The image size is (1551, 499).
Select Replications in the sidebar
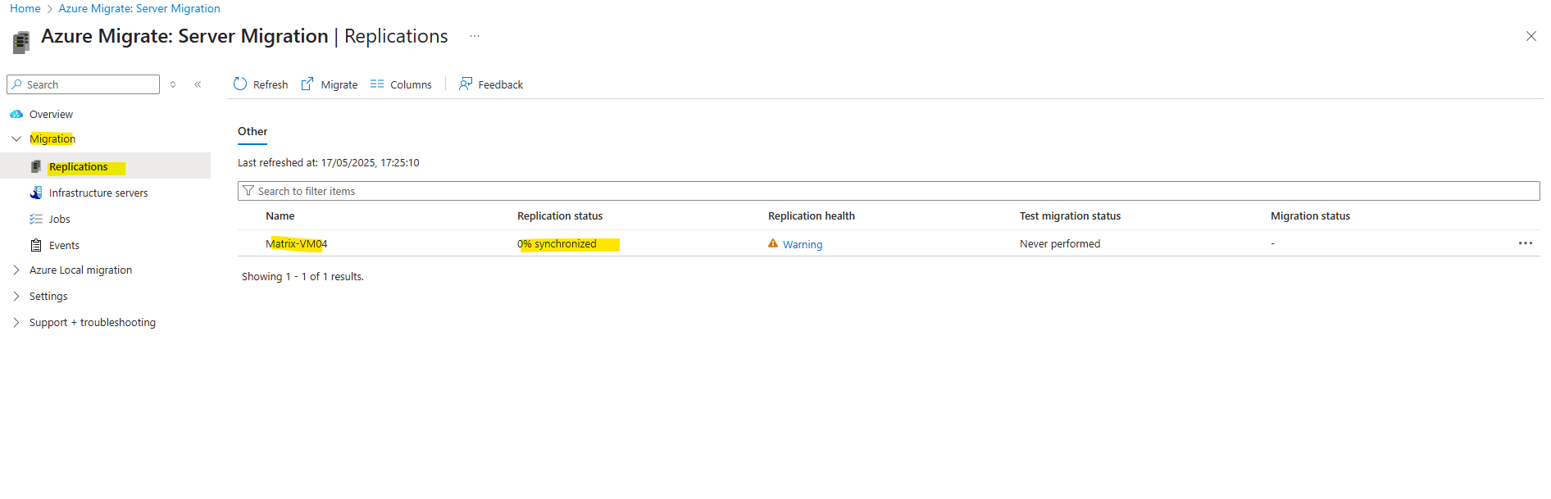point(78,167)
